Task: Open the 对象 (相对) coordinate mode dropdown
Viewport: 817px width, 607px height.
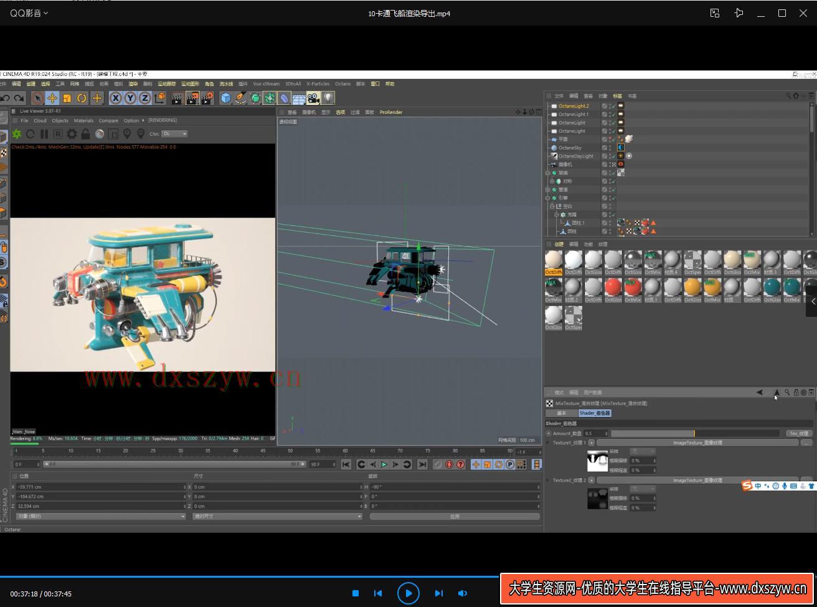Action: [101, 516]
